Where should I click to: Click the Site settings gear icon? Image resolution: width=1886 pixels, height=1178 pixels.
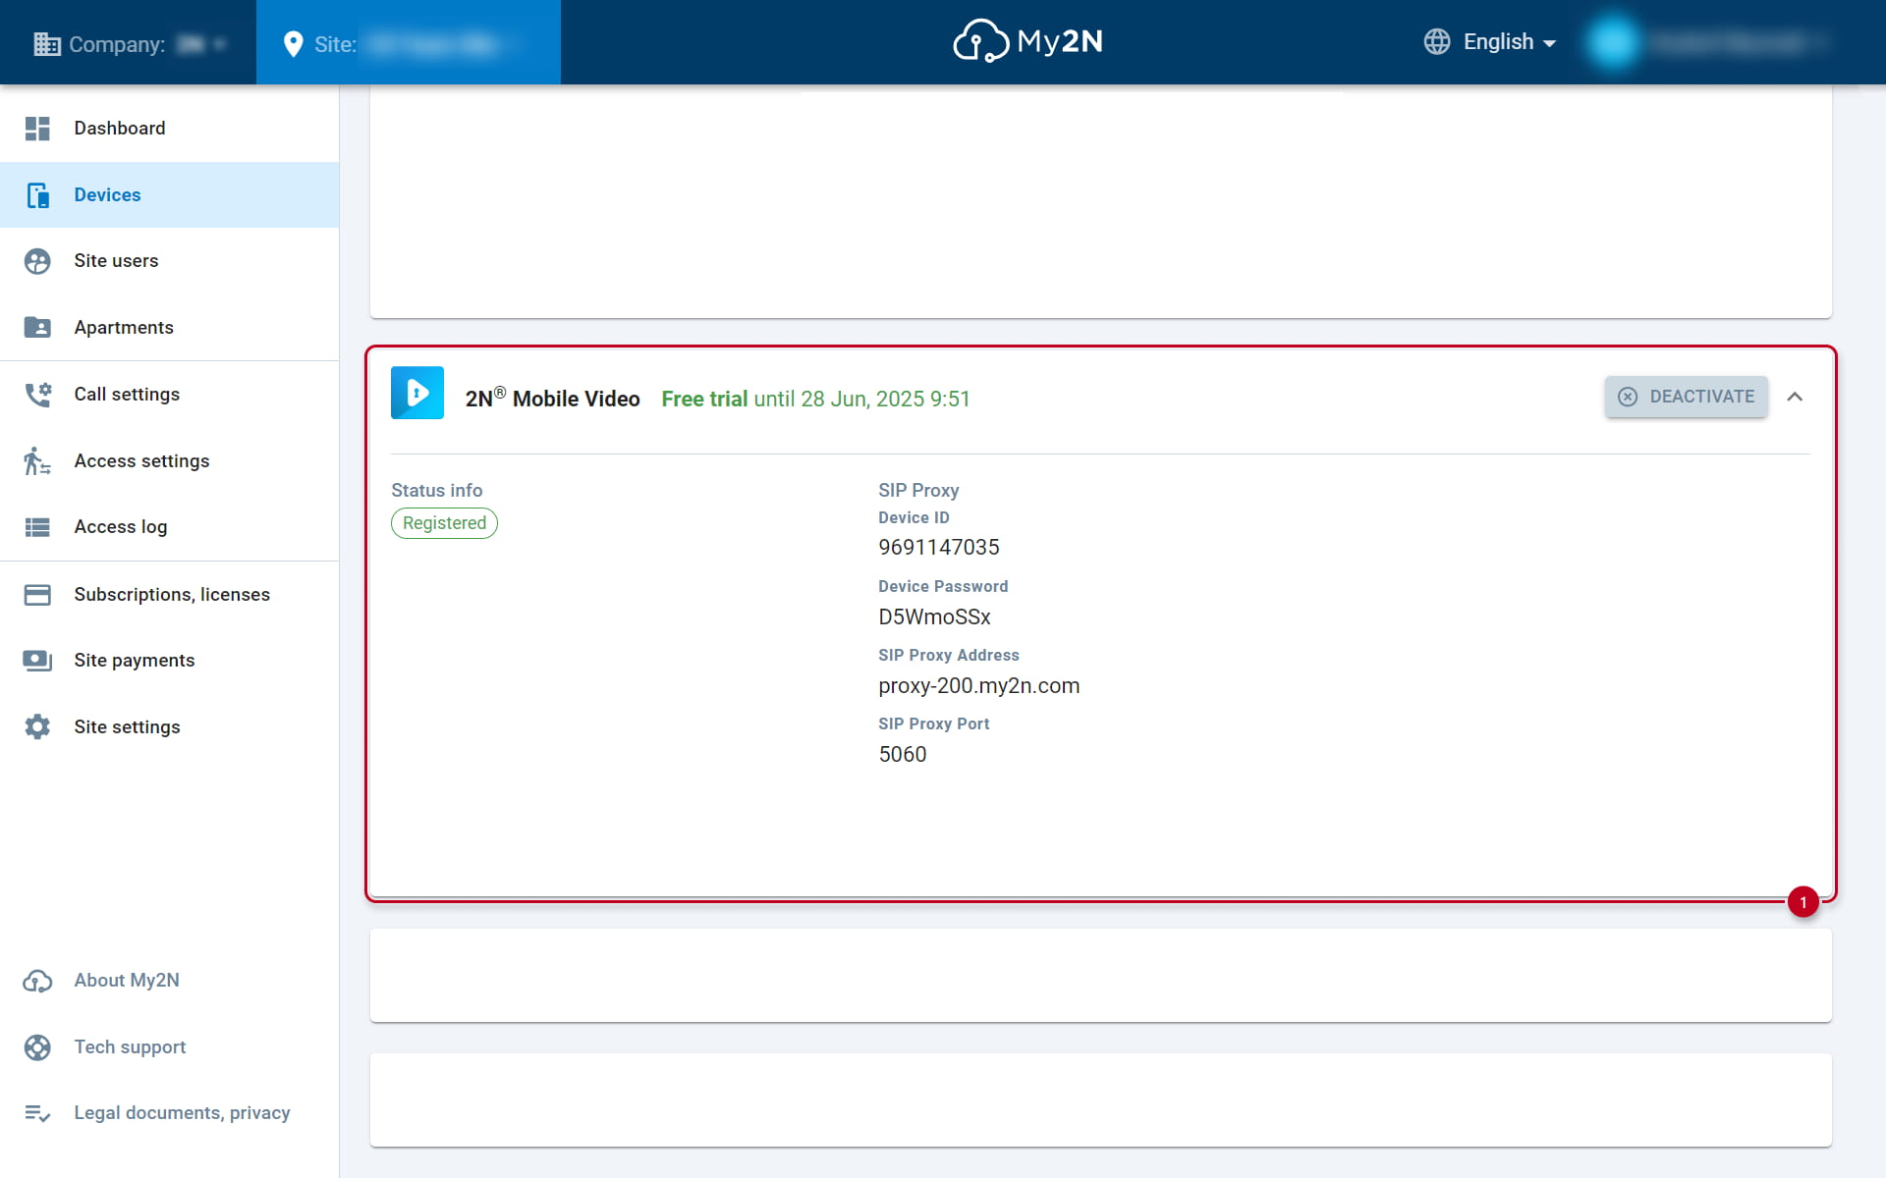point(37,727)
